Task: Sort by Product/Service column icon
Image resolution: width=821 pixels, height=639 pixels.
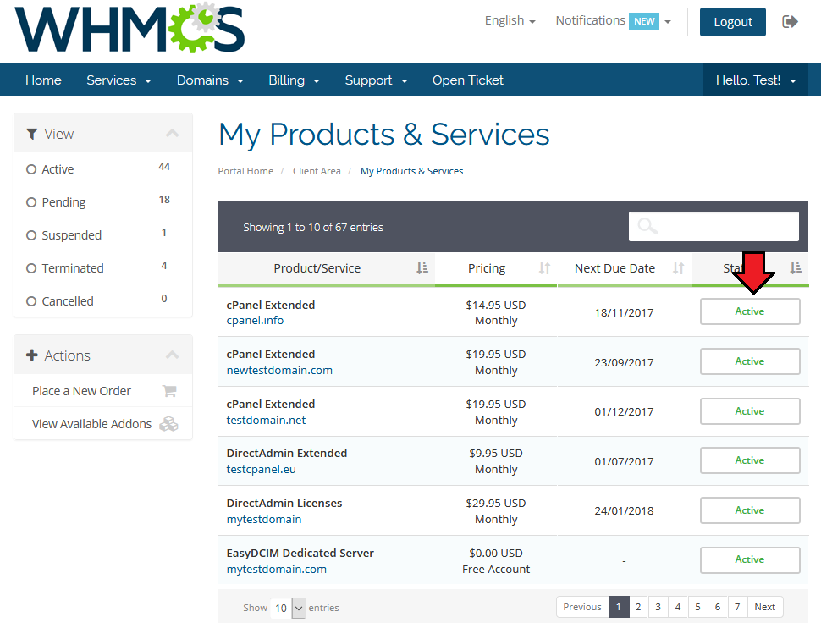Action: coord(422,268)
